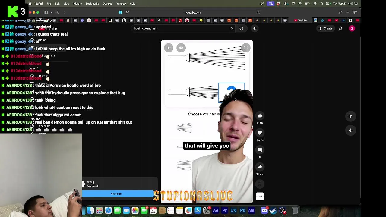This screenshot has height=217, width=386.
Task: Launch Media Encoder from the Dock
Action: 251,210
